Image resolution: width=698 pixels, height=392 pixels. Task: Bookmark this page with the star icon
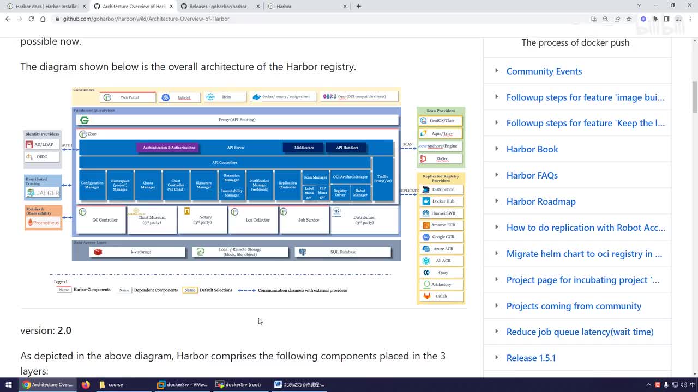[629, 19]
